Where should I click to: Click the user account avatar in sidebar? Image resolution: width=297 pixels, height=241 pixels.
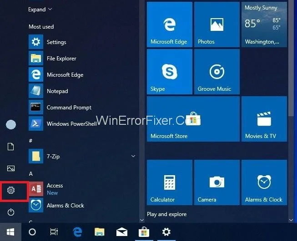pos(11,124)
